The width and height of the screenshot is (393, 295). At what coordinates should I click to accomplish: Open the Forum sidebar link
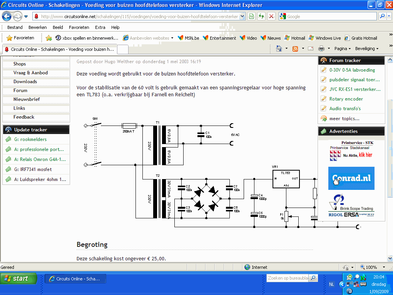click(x=20, y=91)
